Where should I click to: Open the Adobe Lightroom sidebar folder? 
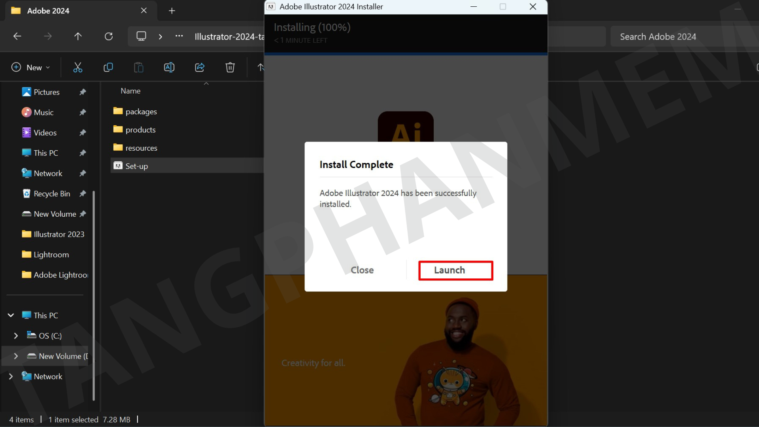(x=55, y=275)
